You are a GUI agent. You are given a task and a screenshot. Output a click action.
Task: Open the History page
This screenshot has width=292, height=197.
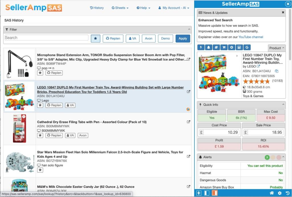pos(97,8)
